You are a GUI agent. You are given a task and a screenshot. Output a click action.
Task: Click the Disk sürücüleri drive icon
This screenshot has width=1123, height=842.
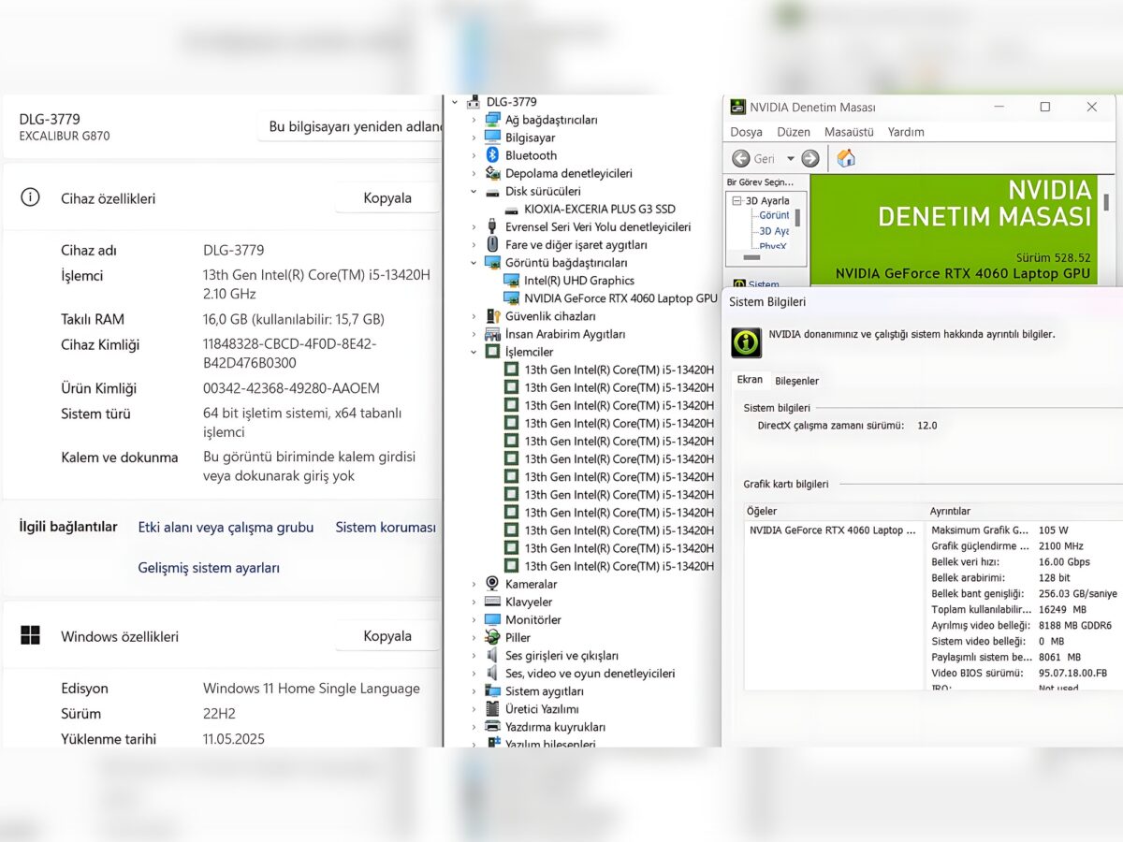coord(492,191)
